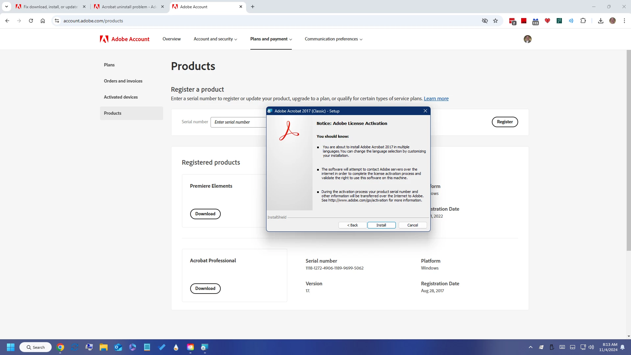631x355 pixels.
Task: Click the Adobe Account logo
Action: point(125,39)
